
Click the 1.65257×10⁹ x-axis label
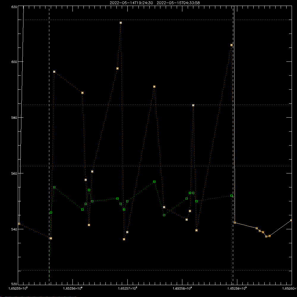(x=127, y=288)
